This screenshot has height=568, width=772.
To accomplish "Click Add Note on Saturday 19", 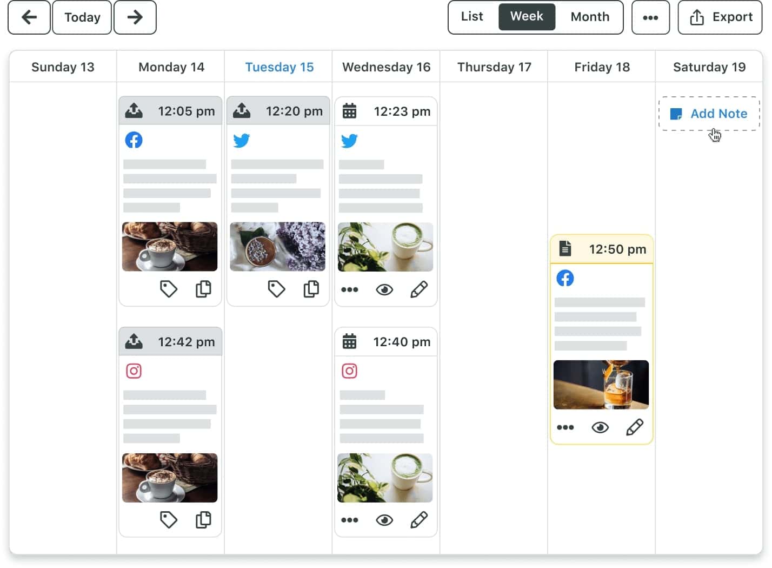I will 709,114.
